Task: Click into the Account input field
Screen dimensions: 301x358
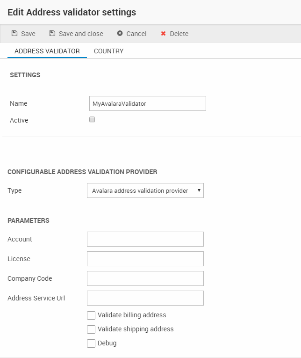Action: pos(145,239)
